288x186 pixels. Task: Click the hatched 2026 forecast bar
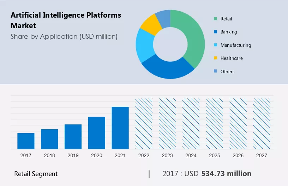click(x=238, y=124)
